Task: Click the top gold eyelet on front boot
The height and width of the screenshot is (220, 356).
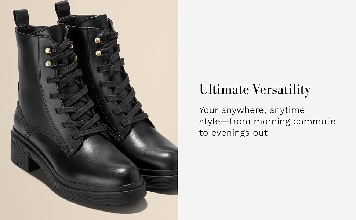Action: (48, 50)
